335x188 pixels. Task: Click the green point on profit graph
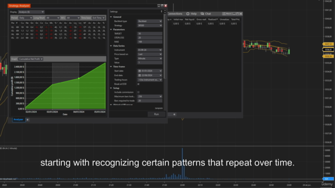[79, 79]
